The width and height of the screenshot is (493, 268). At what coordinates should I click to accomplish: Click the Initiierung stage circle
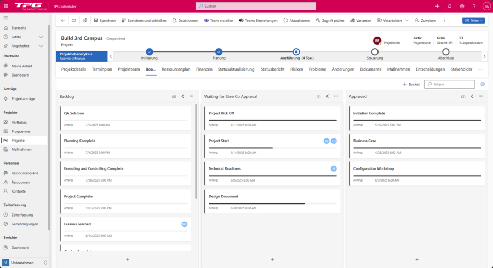coord(150,52)
